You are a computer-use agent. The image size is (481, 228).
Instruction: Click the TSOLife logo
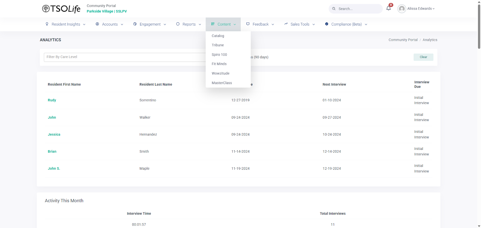click(x=61, y=9)
